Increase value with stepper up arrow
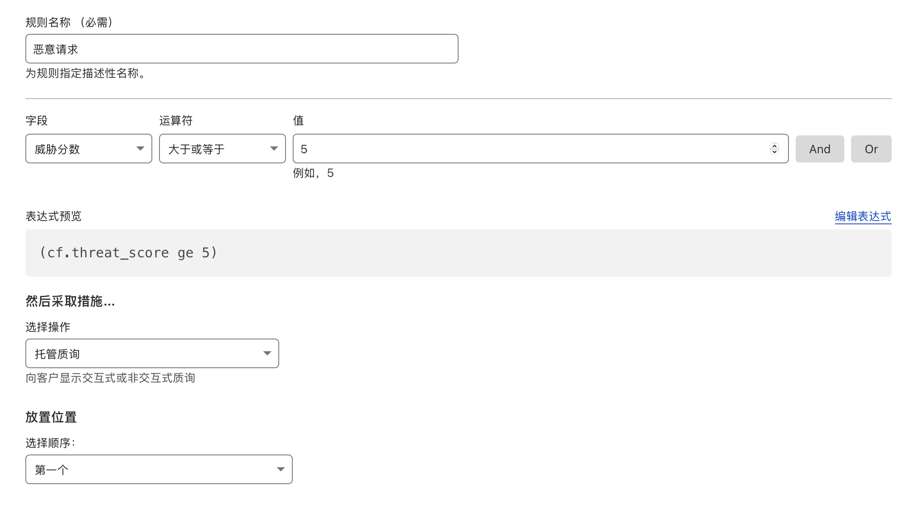This screenshot has width=923, height=507. tap(775, 146)
